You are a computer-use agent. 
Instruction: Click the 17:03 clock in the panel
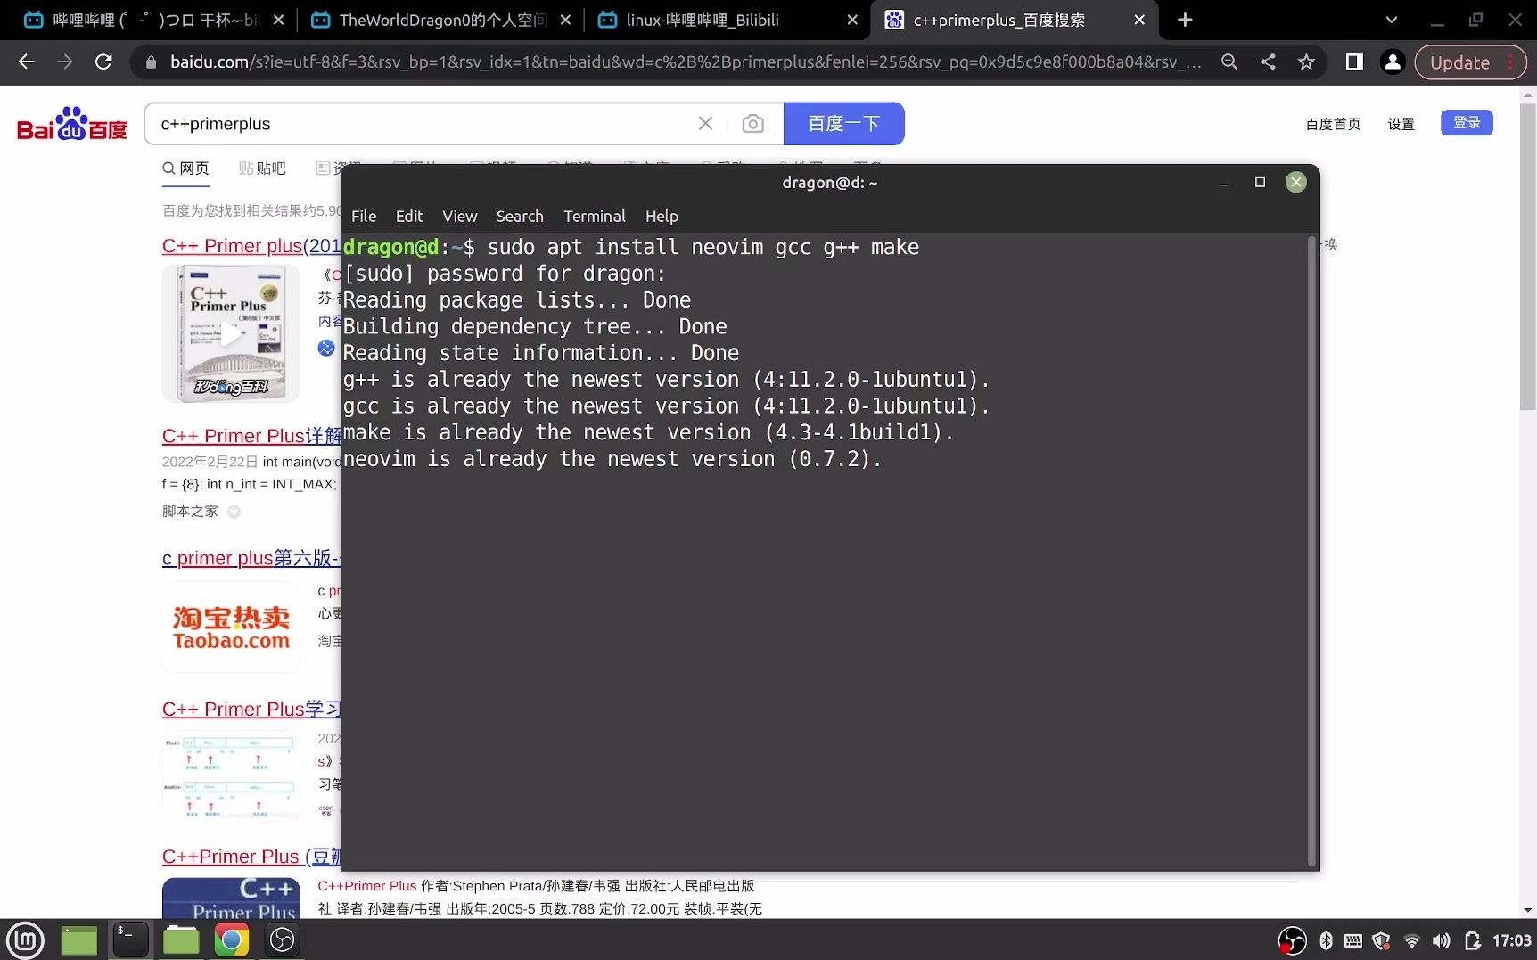coord(1511,940)
